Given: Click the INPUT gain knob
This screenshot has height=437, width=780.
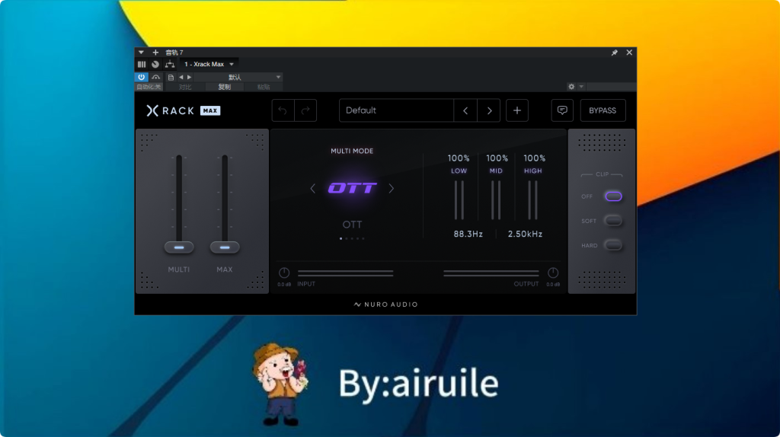Looking at the screenshot, I should click(284, 273).
